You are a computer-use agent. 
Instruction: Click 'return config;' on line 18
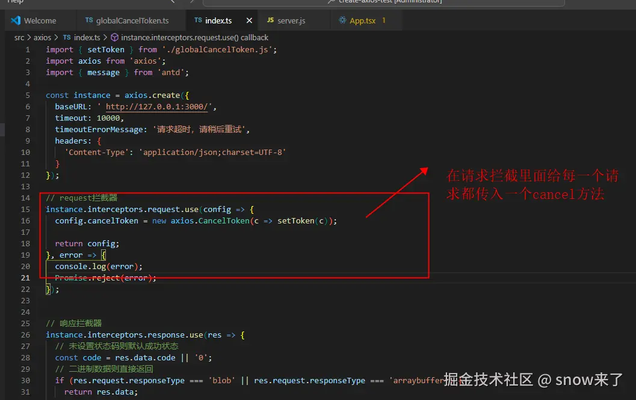pos(87,244)
